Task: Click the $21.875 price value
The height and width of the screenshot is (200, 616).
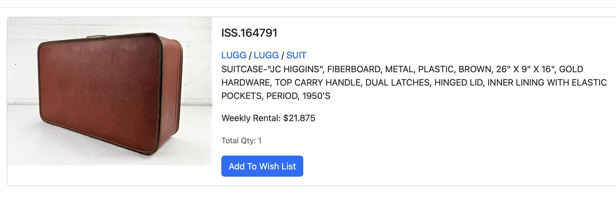Action: pyautogui.click(x=299, y=118)
